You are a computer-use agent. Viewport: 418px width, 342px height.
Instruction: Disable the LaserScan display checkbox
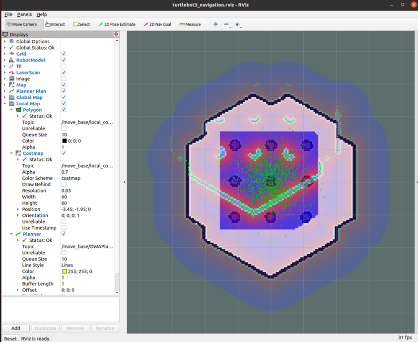coord(64,72)
